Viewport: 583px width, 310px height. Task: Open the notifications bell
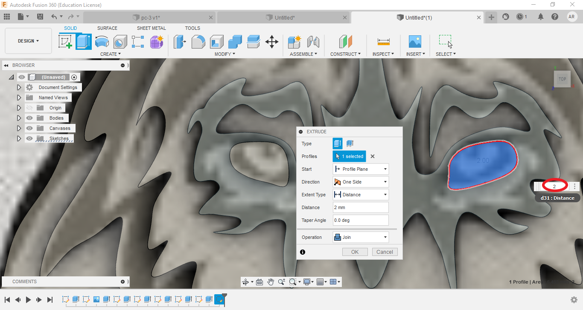tap(541, 17)
